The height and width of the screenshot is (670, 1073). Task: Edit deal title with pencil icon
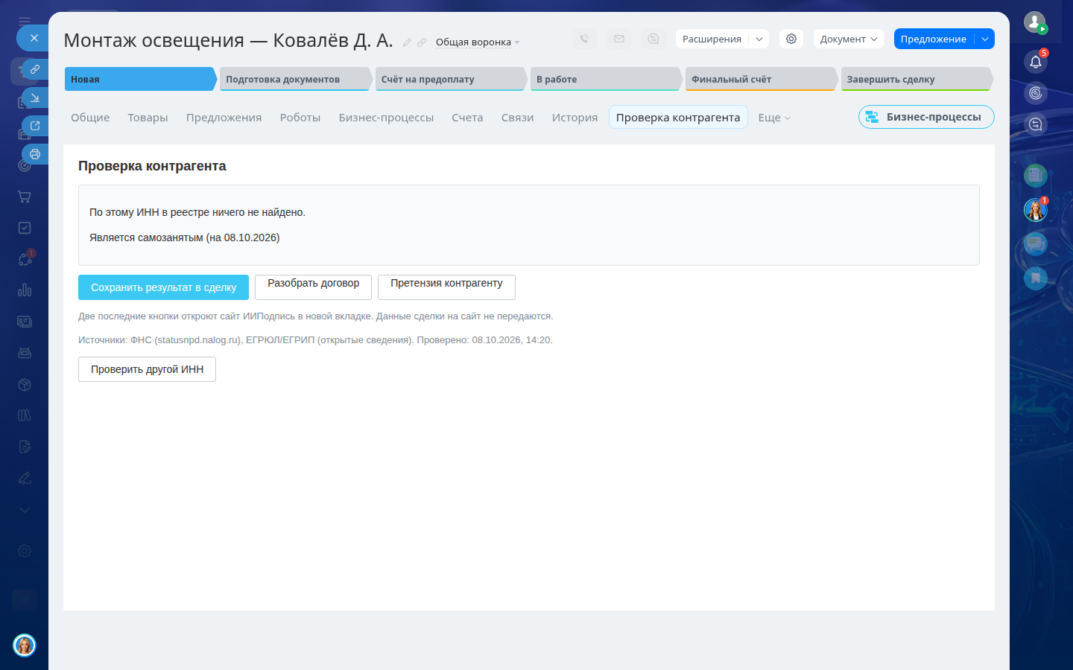point(407,42)
